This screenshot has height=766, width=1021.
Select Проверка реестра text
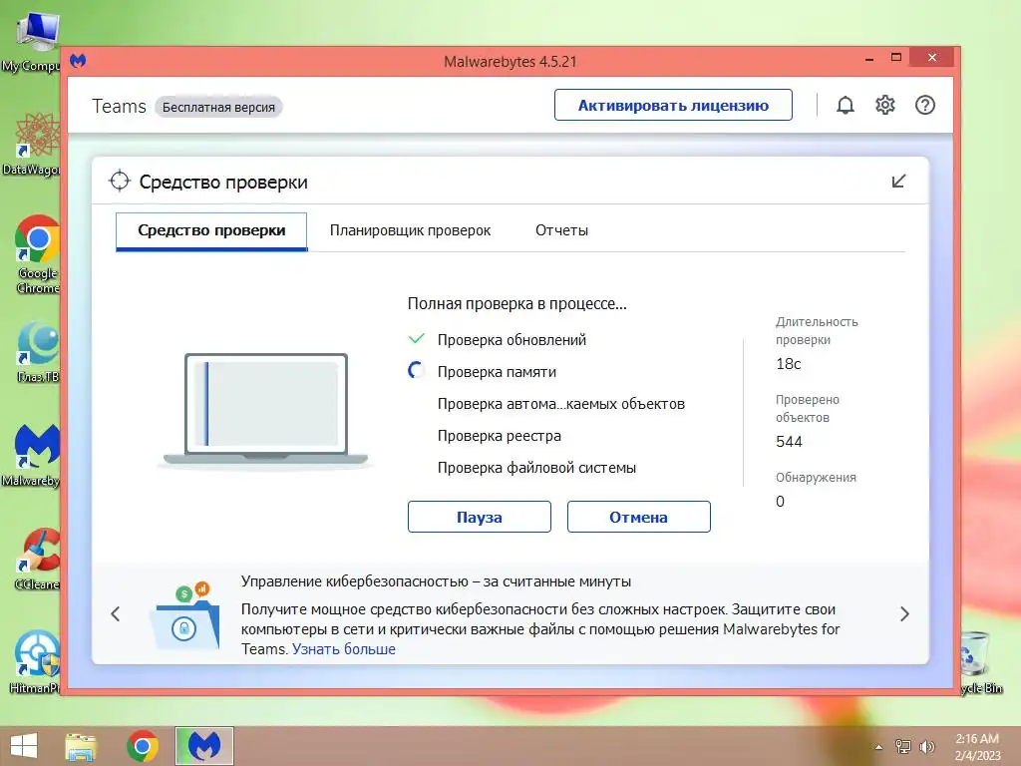(500, 436)
